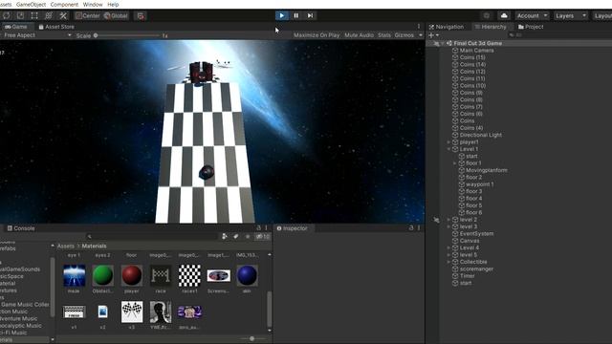Toggle Mute Audio in Game view
Screen dimensions: 612x344
coord(360,35)
